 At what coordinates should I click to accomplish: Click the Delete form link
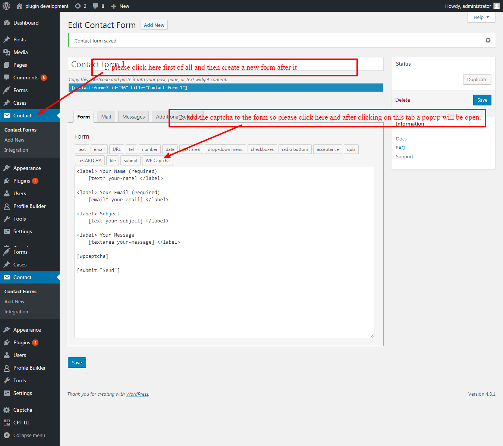[x=402, y=100]
